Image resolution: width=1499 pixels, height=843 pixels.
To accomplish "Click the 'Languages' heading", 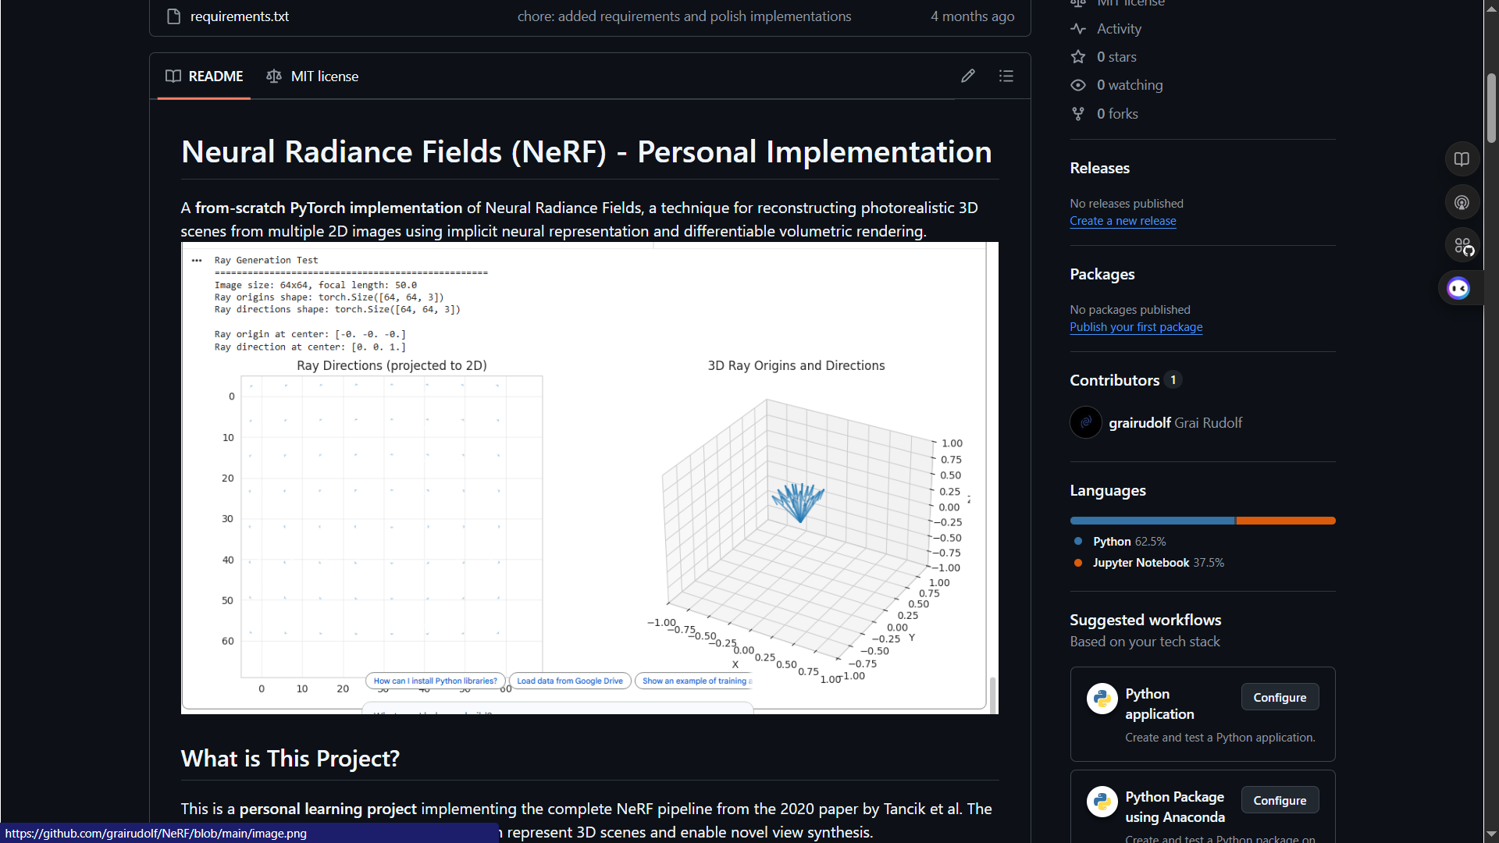I will pos(1108,490).
